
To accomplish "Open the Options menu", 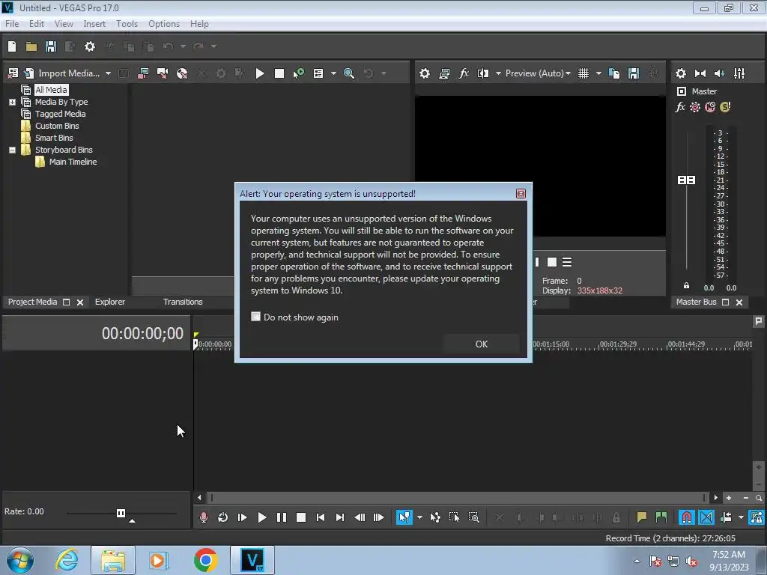I will click(x=164, y=23).
